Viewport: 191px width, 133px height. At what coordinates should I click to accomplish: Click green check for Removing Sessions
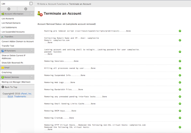pyautogui.click(x=180, y=61)
